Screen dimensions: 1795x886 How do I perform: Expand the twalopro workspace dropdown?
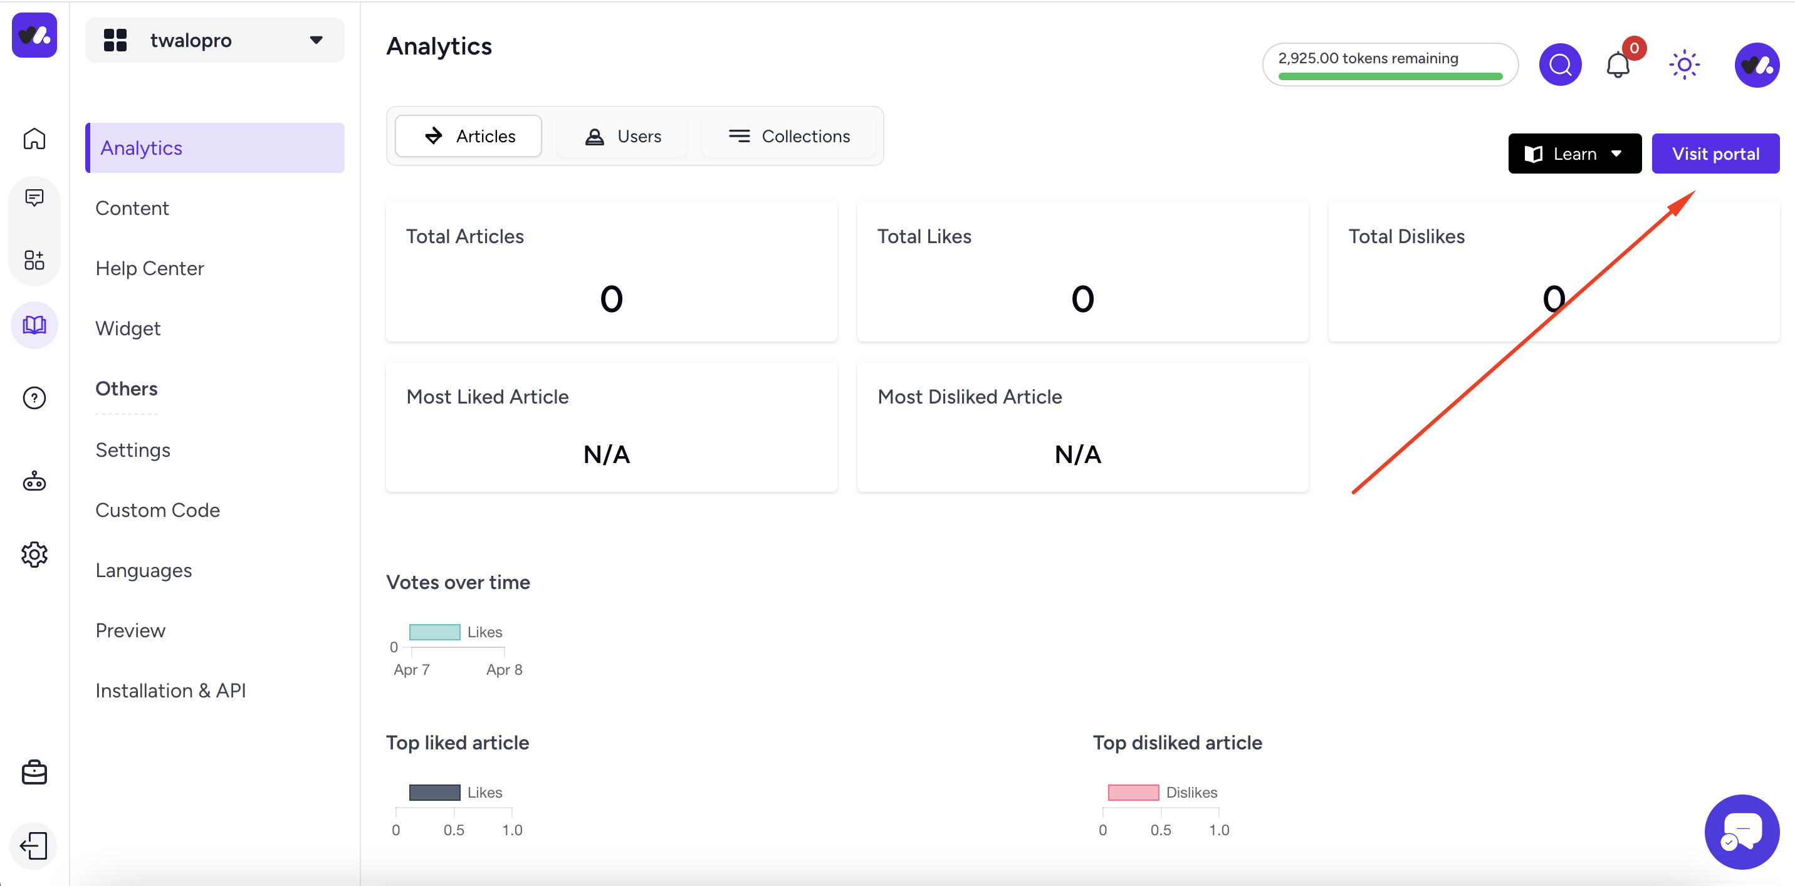click(x=214, y=40)
